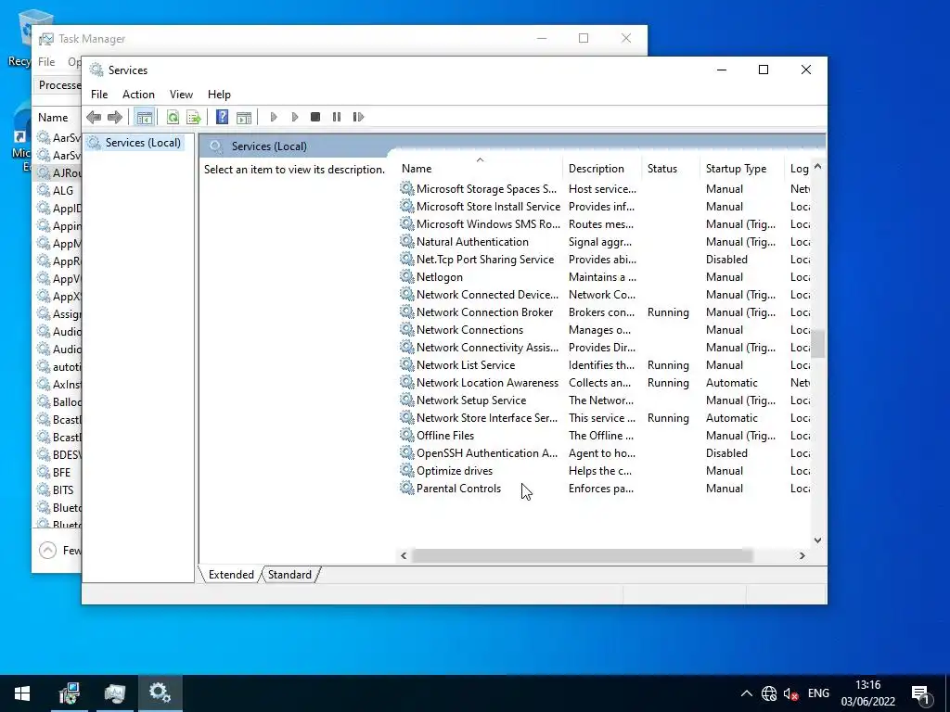The height and width of the screenshot is (712, 950).
Task: Toggle the Show/Hide Console Tree icon
Action: pyautogui.click(x=144, y=117)
